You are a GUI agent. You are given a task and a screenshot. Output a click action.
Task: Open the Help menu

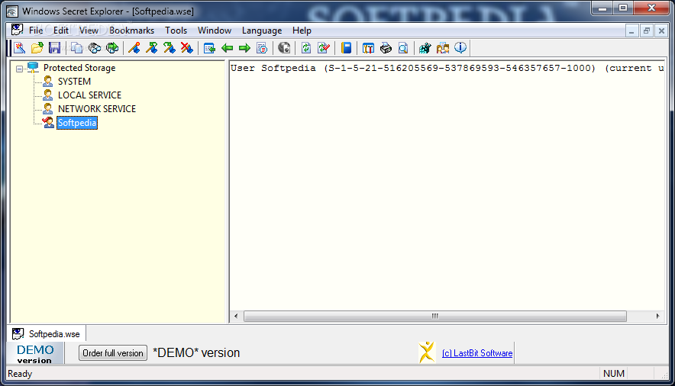coord(302,31)
